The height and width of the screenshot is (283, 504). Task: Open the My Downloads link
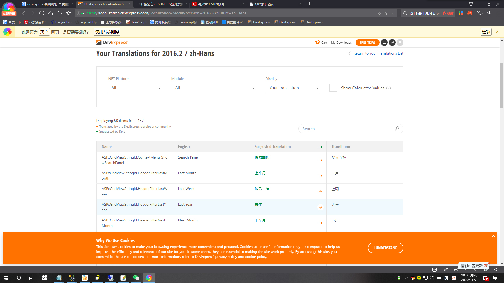click(341, 43)
